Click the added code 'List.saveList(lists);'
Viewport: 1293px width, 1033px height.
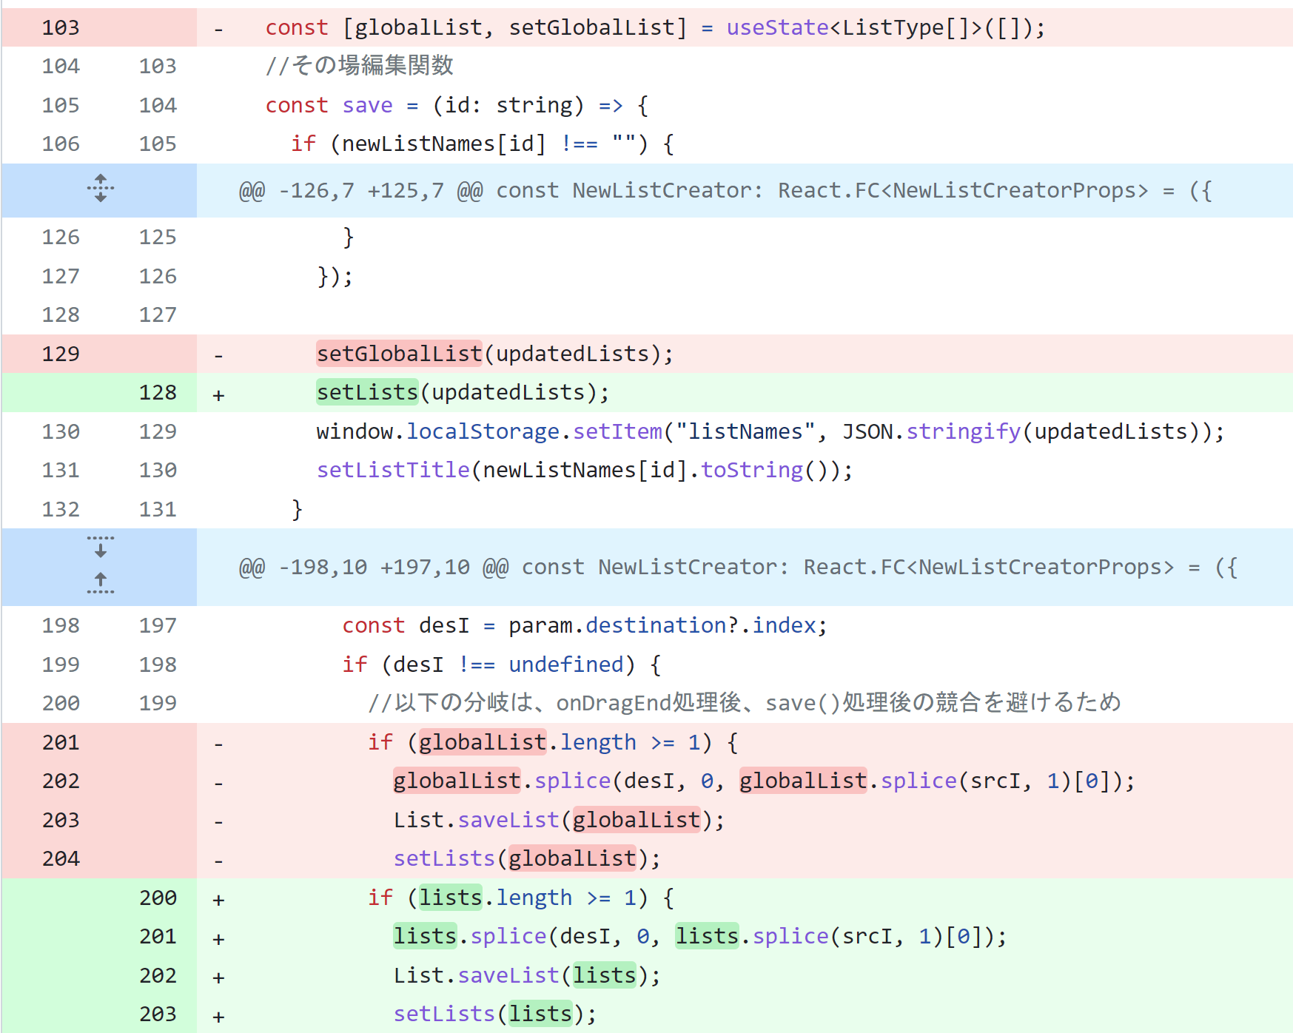pos(527,975)
